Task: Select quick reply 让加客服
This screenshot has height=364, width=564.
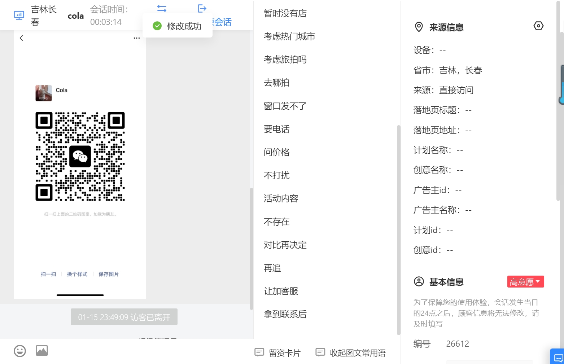Action: (281, 291)
